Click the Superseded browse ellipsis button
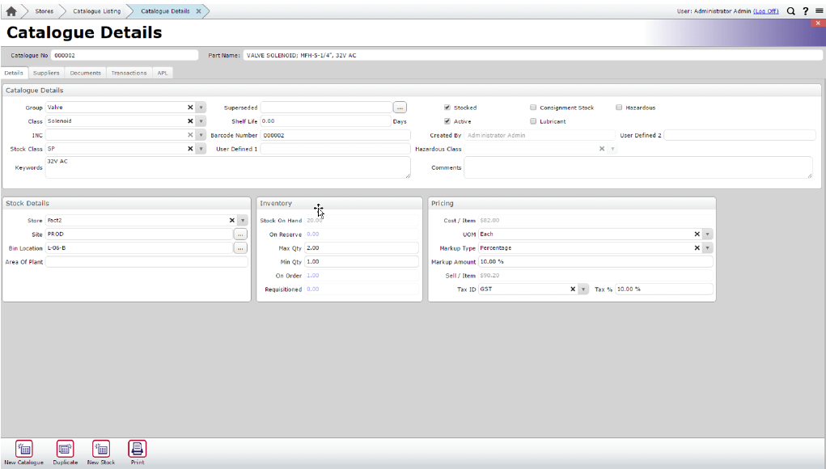This screenshot has width=826, height=469. [x=400, y=107]
